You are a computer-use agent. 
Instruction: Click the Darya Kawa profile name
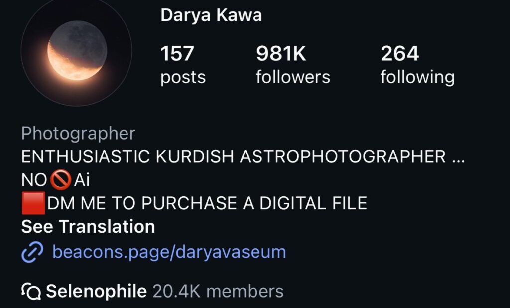211,15
